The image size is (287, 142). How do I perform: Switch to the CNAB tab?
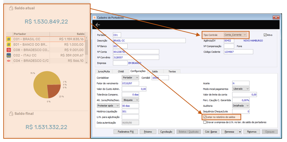(121, 72)
